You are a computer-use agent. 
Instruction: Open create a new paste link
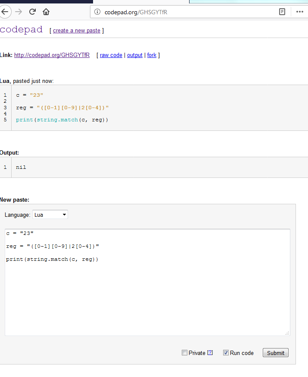77,31
